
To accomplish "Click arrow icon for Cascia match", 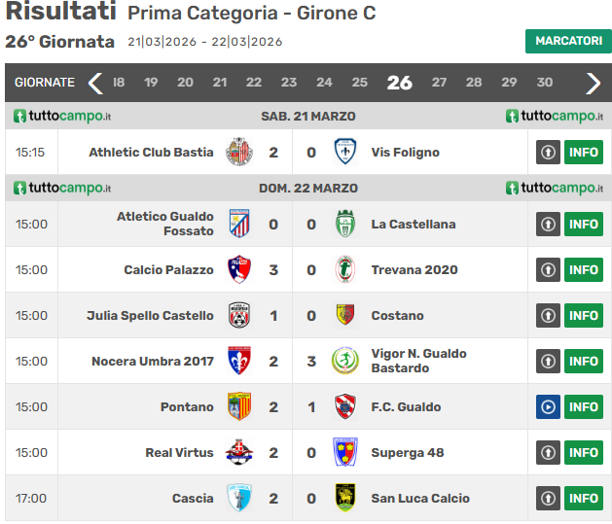I will 548,499.
